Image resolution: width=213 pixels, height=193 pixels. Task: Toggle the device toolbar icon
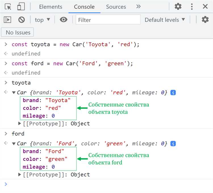[21, 6]
